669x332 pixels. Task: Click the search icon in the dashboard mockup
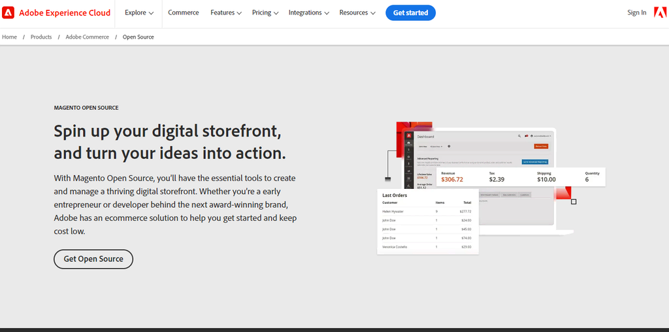pyautogui.click(x=519, y=136)
